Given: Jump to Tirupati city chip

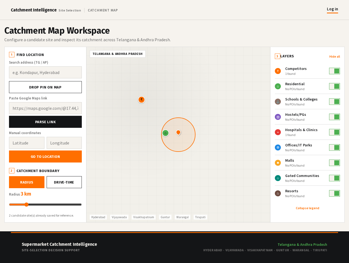Looking at the screenshot, I should point(200,217).
